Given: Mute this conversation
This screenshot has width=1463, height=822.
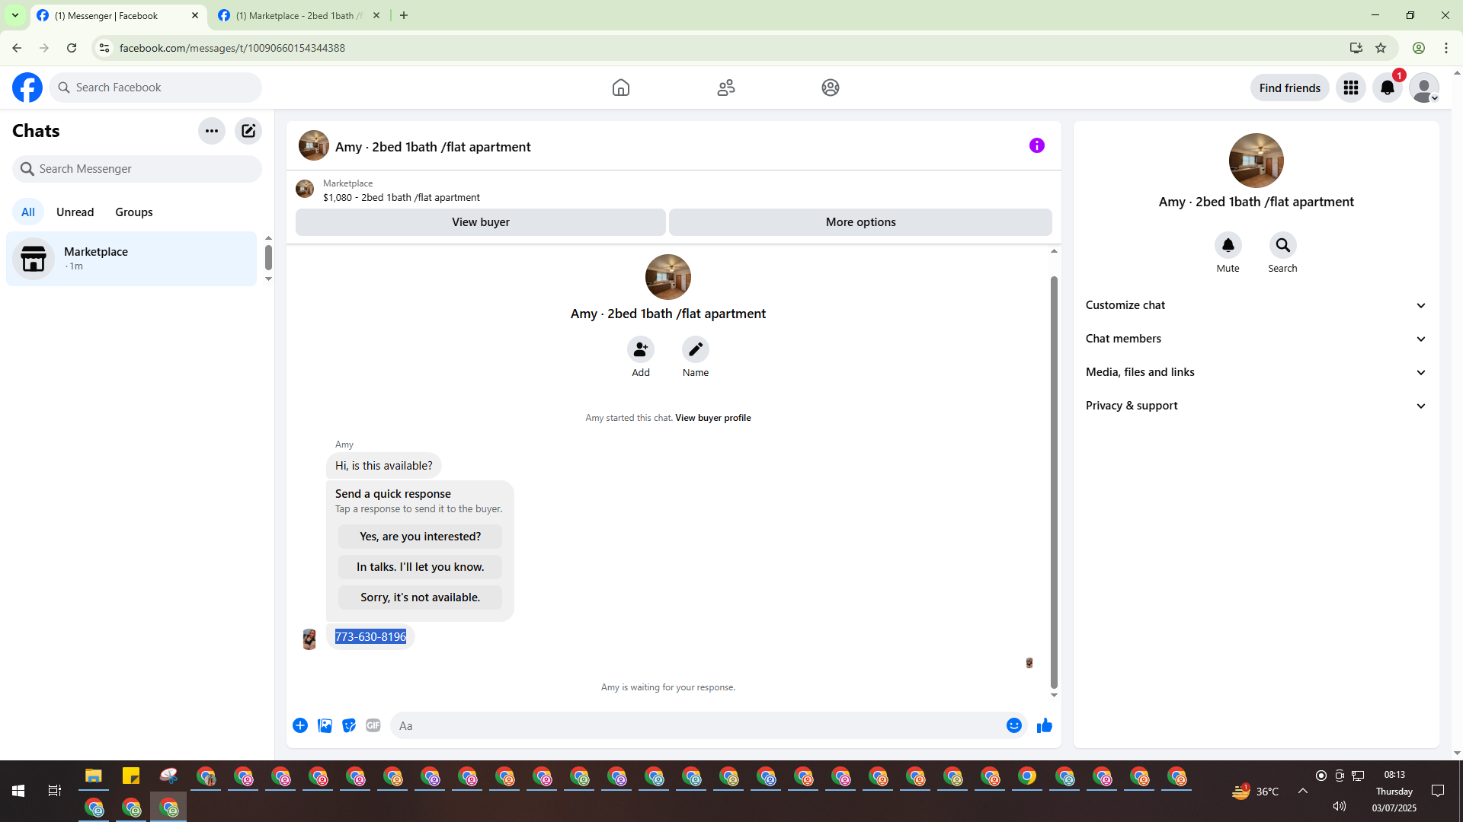Looking at the screenshot, I should 1228,246.
